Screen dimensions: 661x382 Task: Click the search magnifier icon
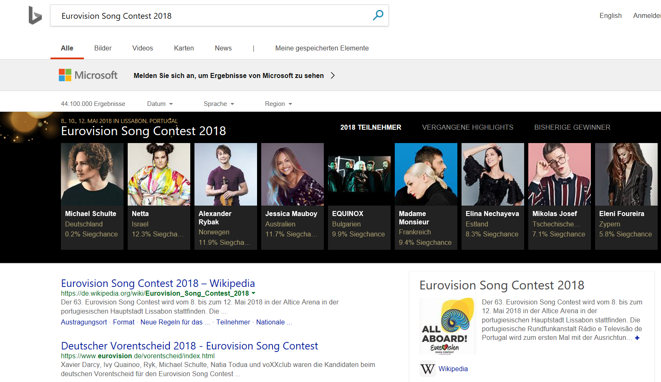coord(378,15)
